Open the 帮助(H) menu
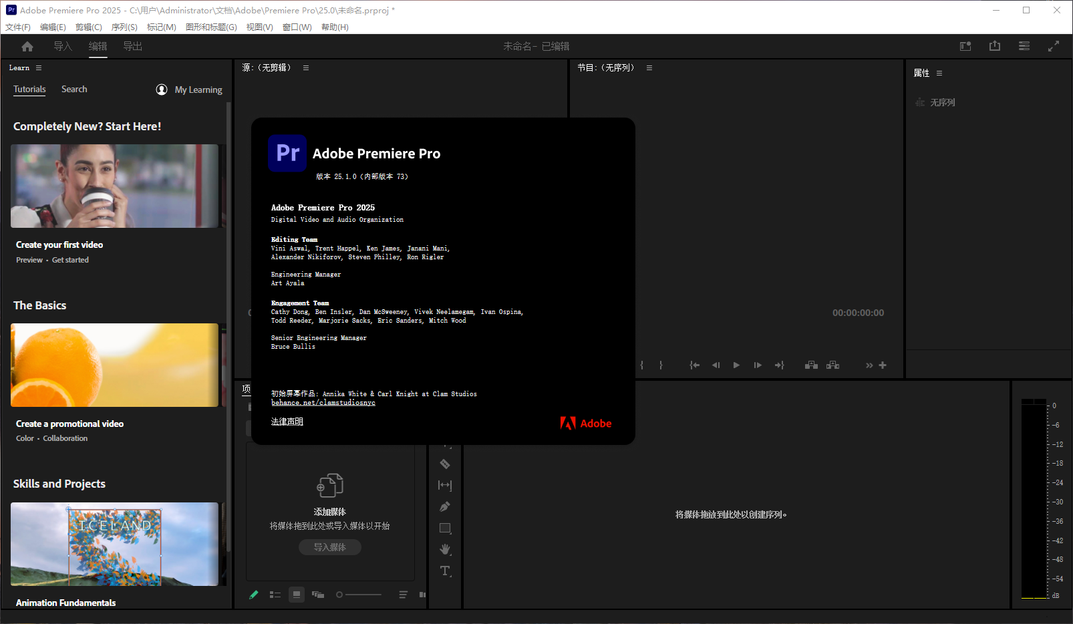The width and height of the screenshot is (1073, 624). coord(335,27)
